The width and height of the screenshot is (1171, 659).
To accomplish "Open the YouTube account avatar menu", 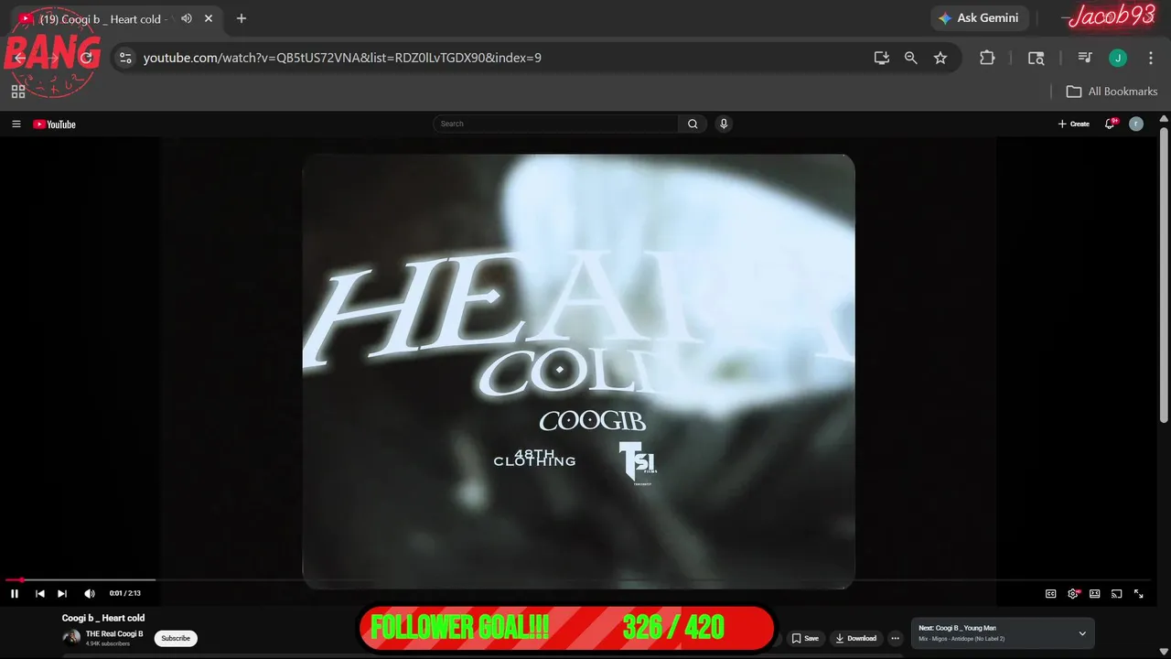I will tap(1136, 124).
